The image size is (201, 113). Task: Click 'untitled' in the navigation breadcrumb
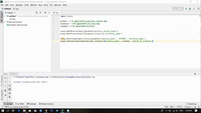(6, 9)
